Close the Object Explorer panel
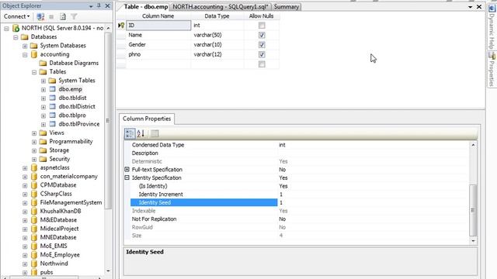 (107, 5)
